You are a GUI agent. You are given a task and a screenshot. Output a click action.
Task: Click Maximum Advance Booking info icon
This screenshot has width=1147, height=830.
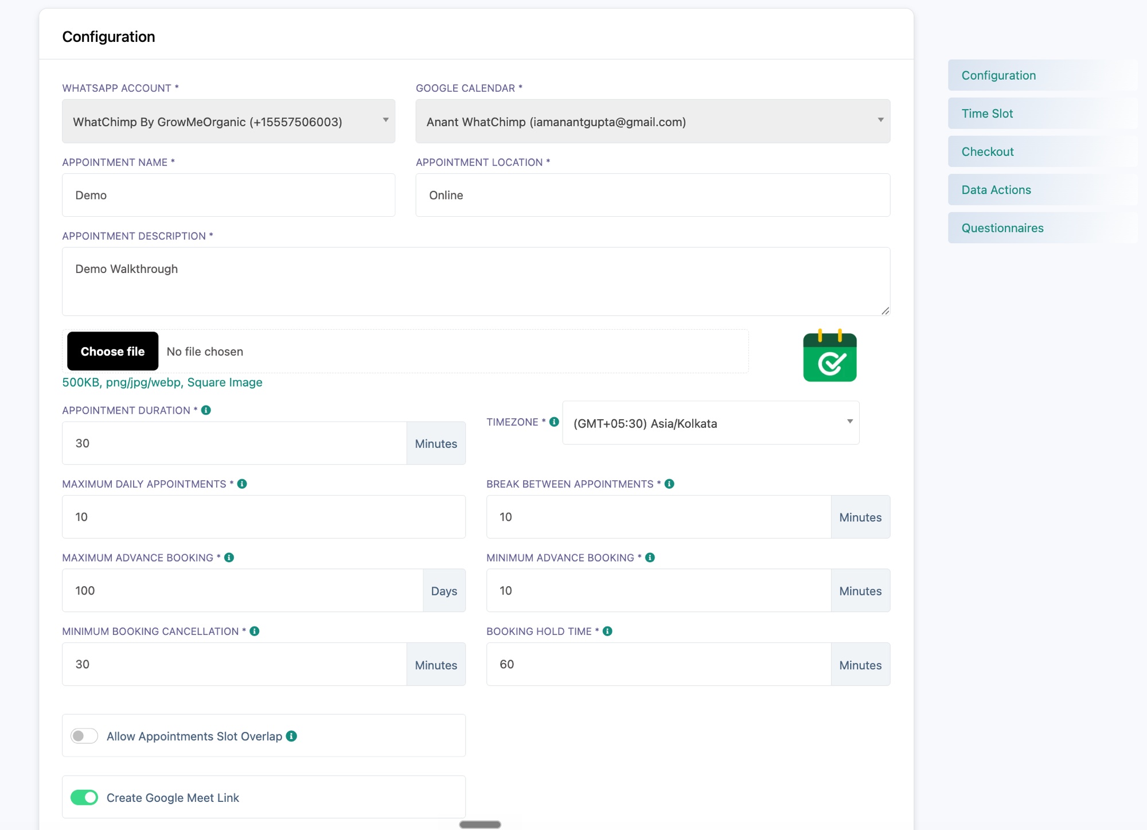(x=229, y=558)
